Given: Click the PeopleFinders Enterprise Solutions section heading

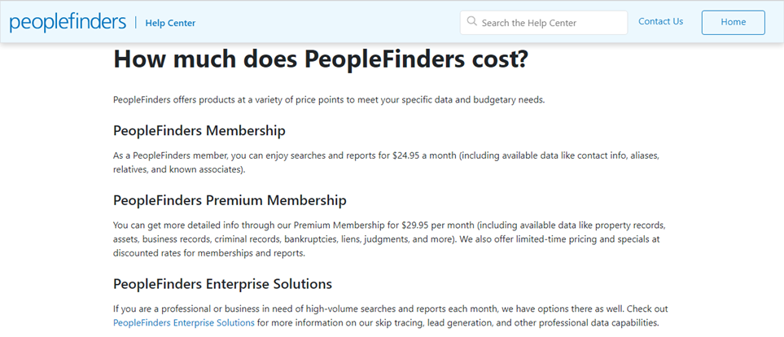Looking at the screenshot, I should point(222,284).
